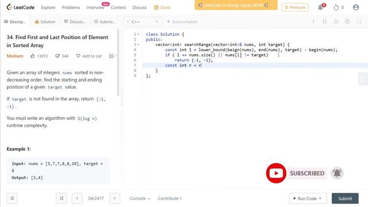The width and height of the screenshot is (368, 207).
Task: Click the return {-1, -1} line
Action: coord(194,60)
